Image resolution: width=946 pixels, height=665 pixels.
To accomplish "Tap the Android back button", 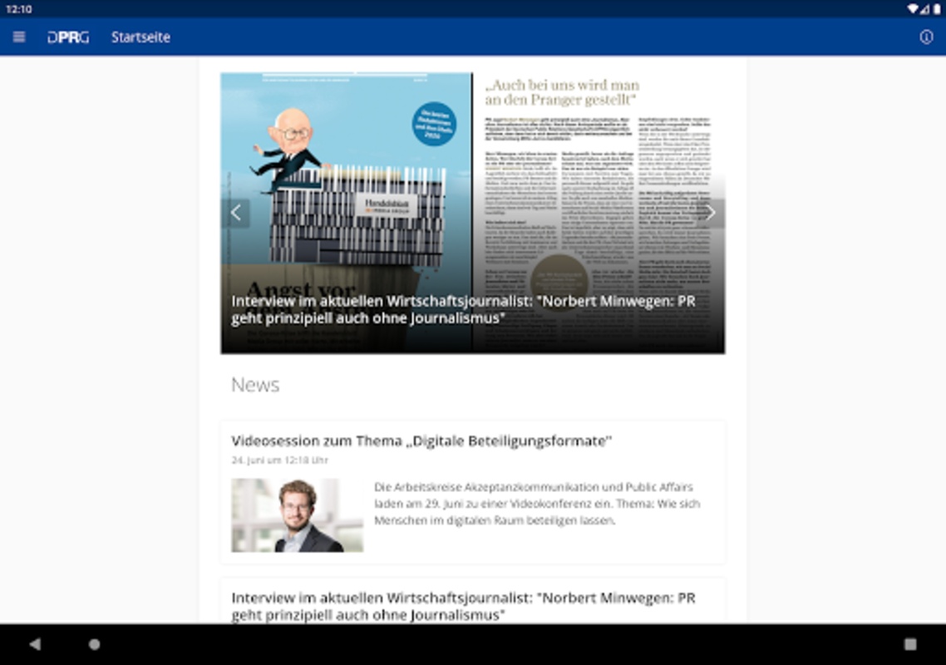I will click(x=35, y=644).
